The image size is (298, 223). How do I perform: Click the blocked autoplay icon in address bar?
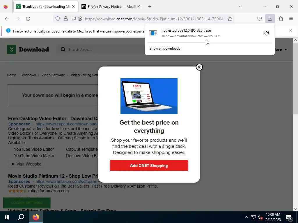point(80,19)
